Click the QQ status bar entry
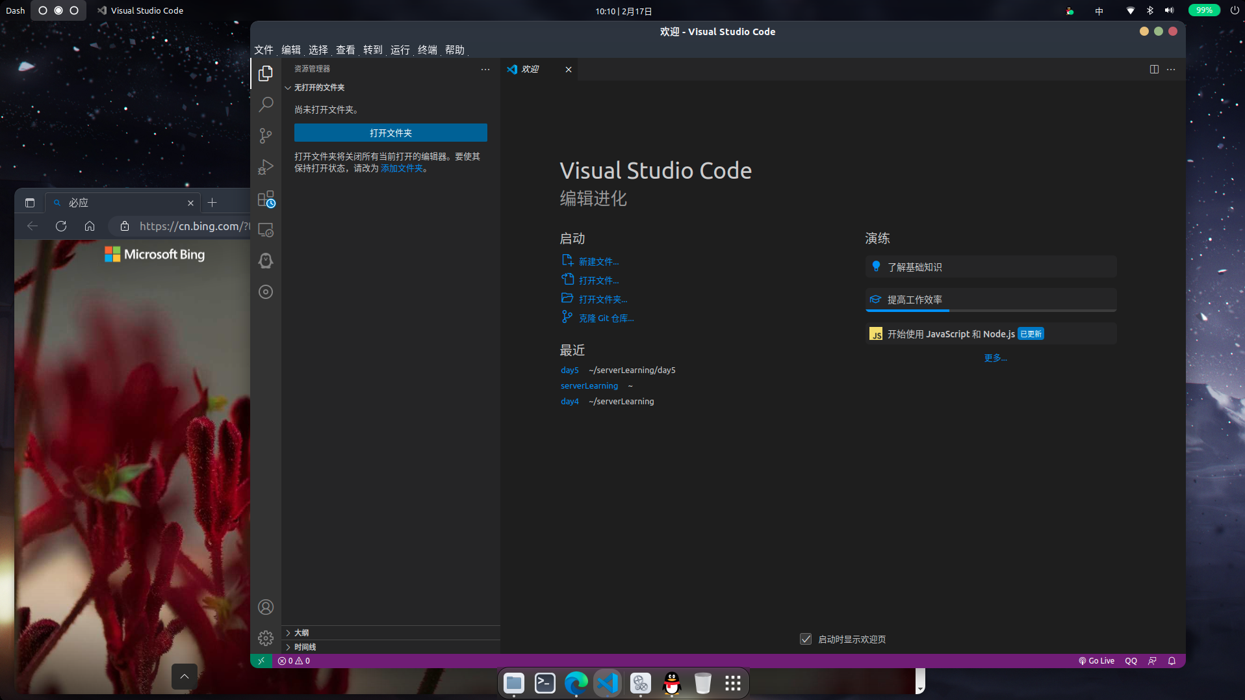This screenshot has width=1245, height=700. coord(1131,661)
